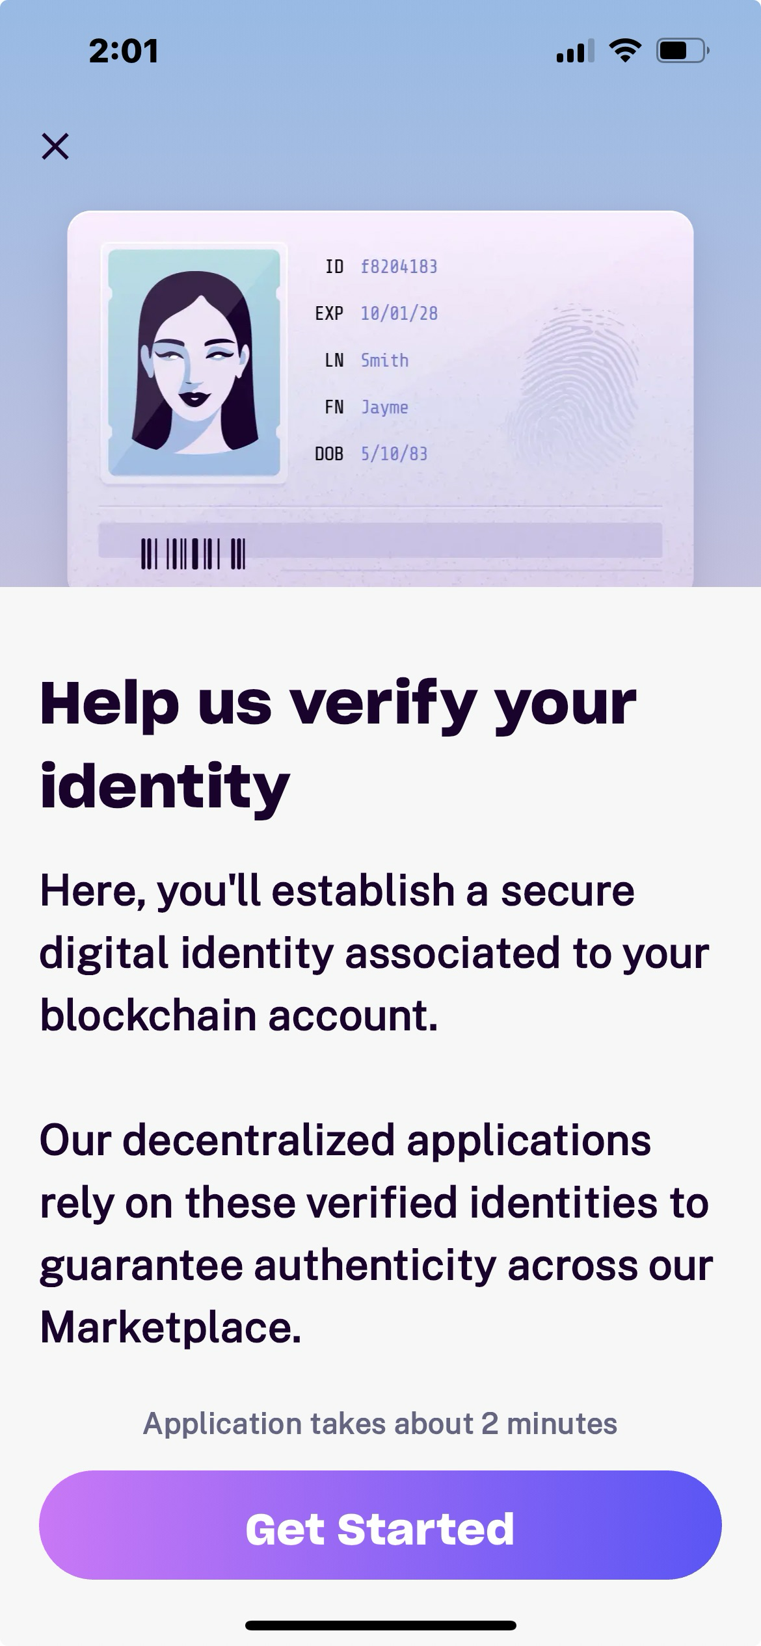Tap the Wi-Fi status icon
The height and width of the screenshot is (1646, 761).
point(625,51)
